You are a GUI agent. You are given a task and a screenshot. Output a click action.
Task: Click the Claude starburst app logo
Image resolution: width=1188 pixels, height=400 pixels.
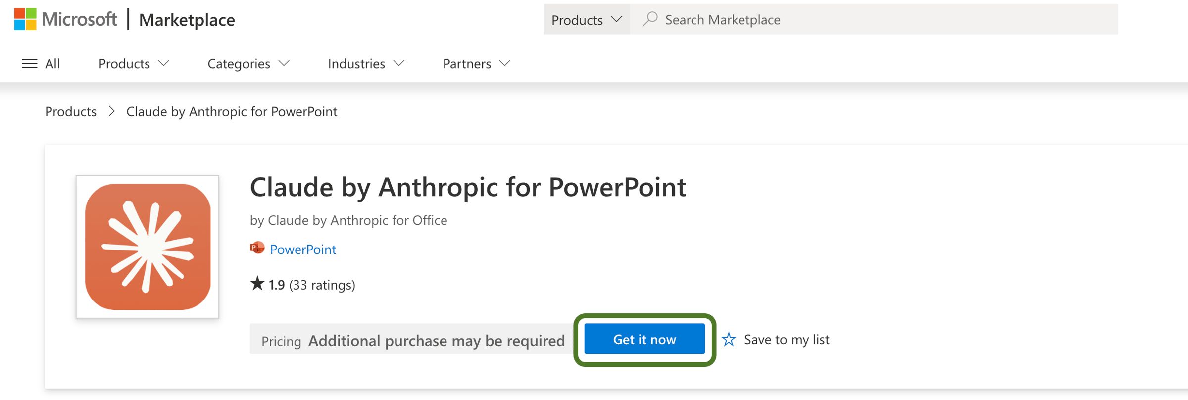point(148,247)
